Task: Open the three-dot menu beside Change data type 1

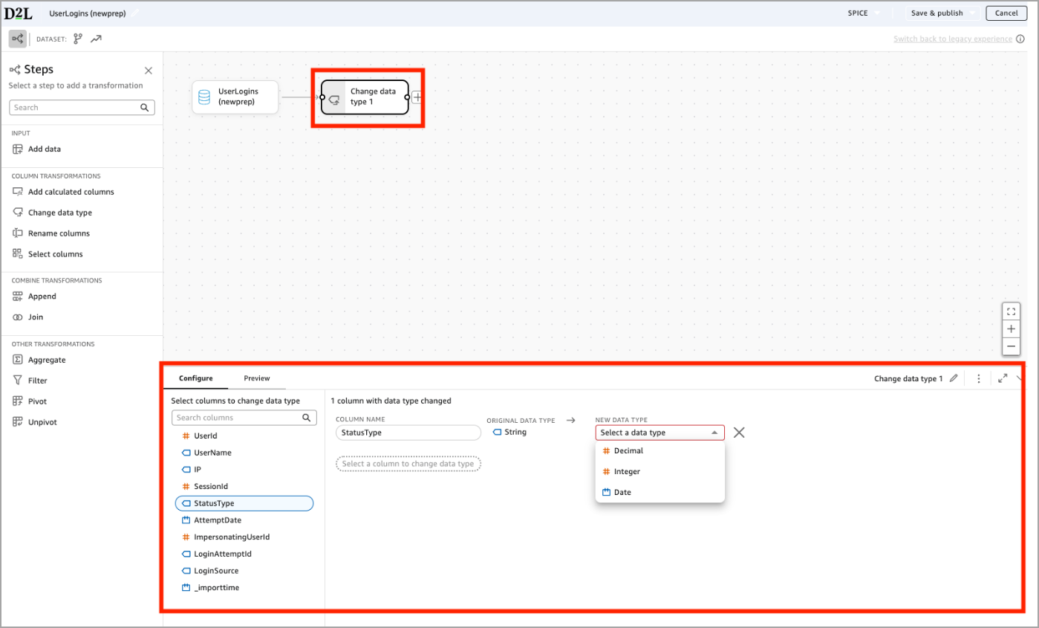Action: coord(978,378)
